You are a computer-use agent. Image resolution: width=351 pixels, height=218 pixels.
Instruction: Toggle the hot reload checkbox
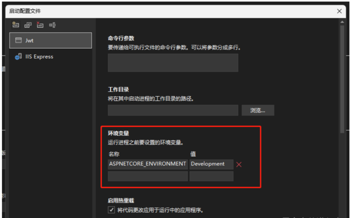[x=111, y=210]
